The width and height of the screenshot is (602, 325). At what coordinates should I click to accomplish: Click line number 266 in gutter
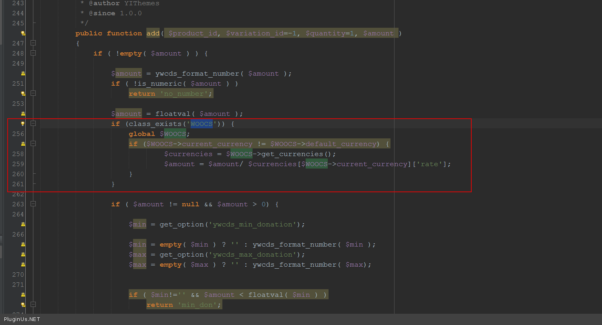[18, 234]
